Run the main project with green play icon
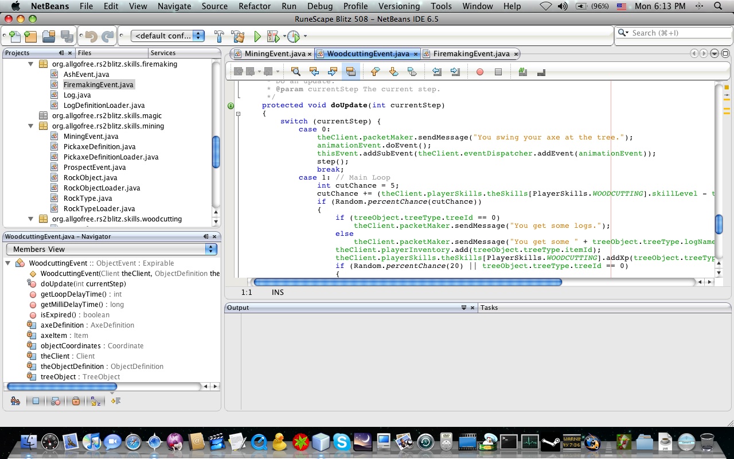 [x=257, y=36]
